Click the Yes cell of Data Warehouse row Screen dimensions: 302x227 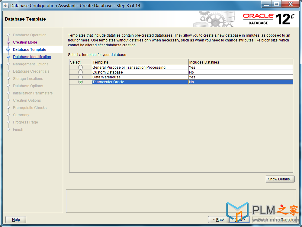pos(241,77)
